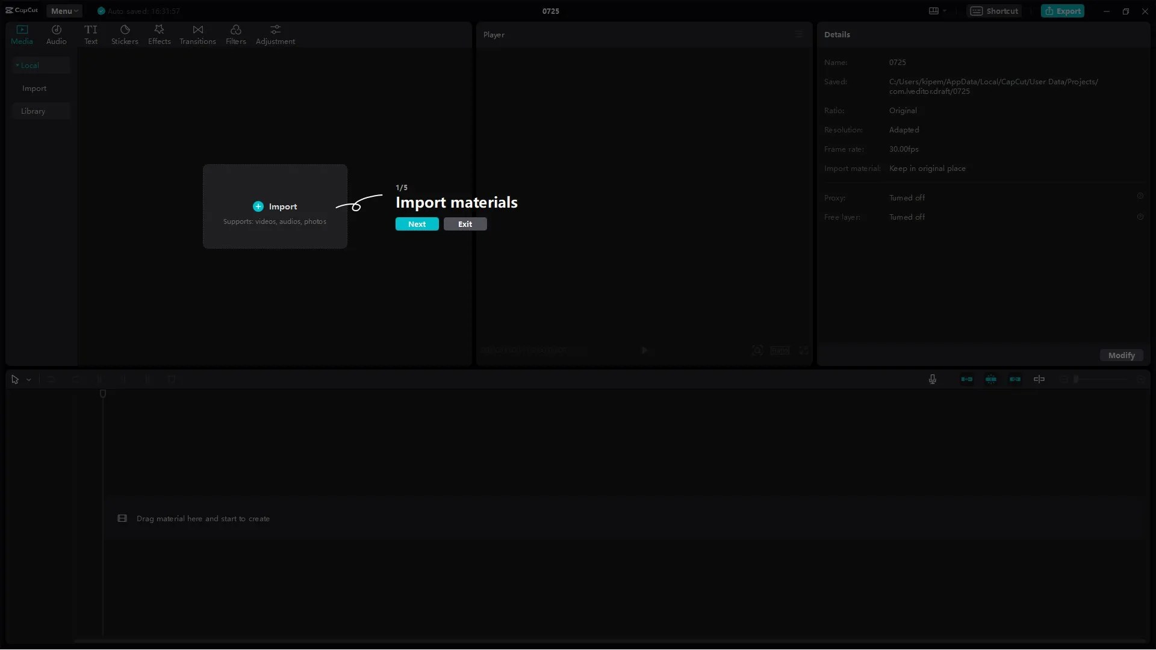
Task: Click the Import materials box
Action: tap(275, 206)
